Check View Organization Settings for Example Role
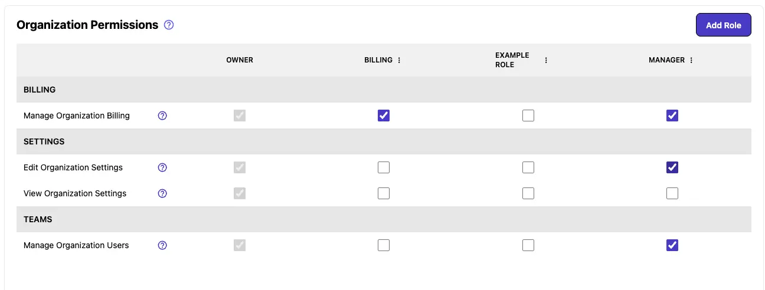Screen dimensions: 765x290 [x=528, y=193]
